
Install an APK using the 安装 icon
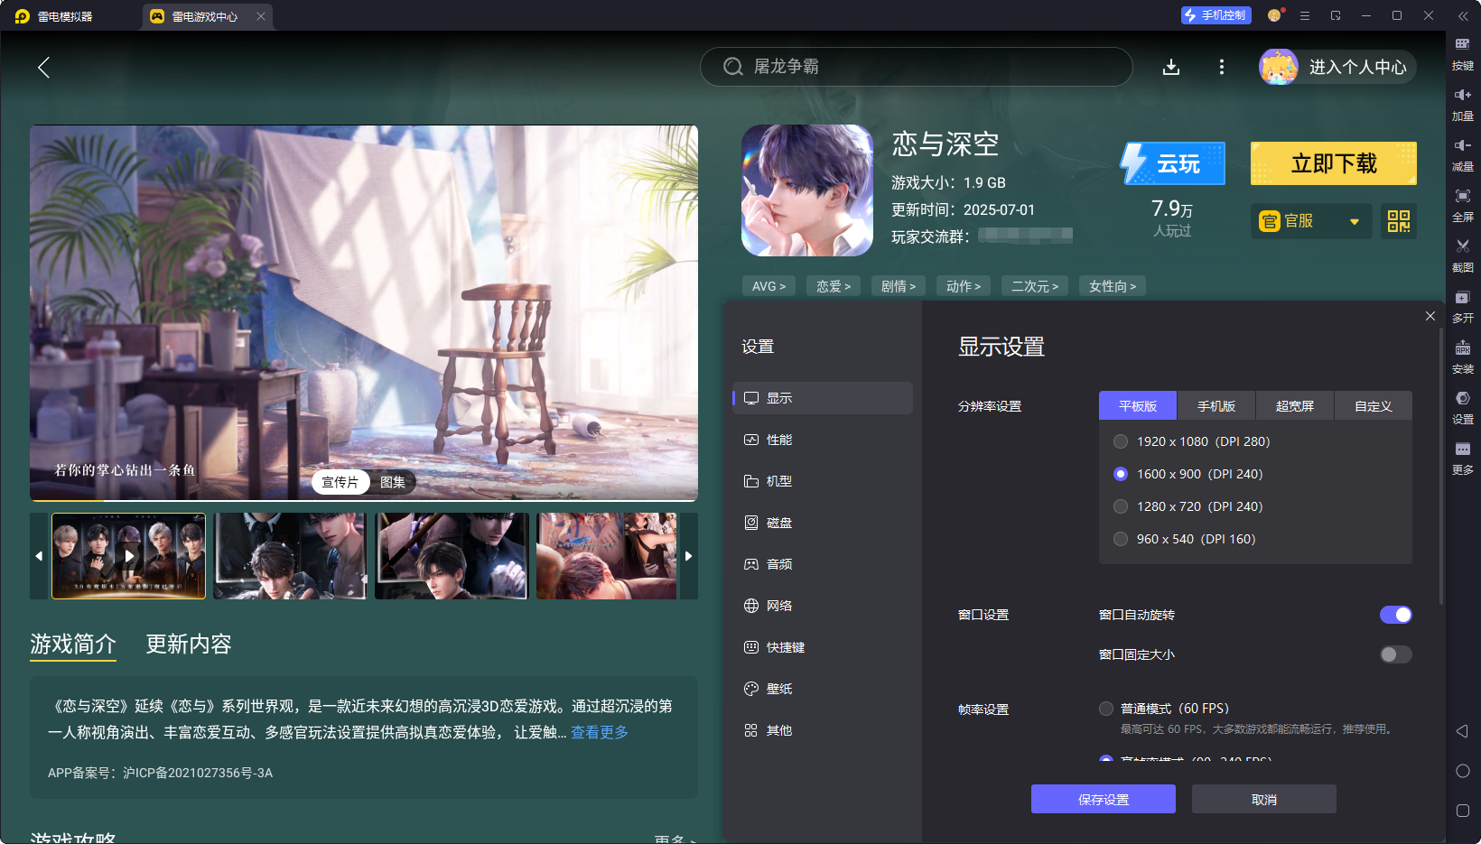(x=1463, y=357)
